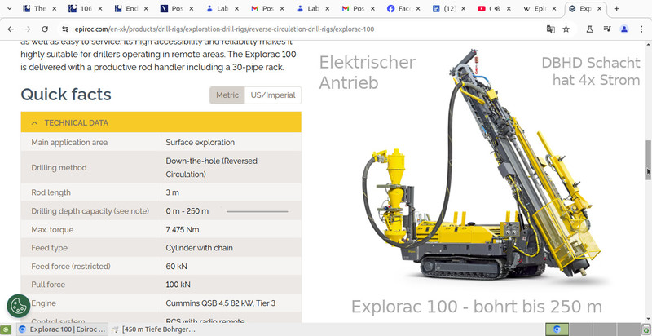Select the Metric units toggle
Viewport: 652px width, 336px height.
pos(227,95)
